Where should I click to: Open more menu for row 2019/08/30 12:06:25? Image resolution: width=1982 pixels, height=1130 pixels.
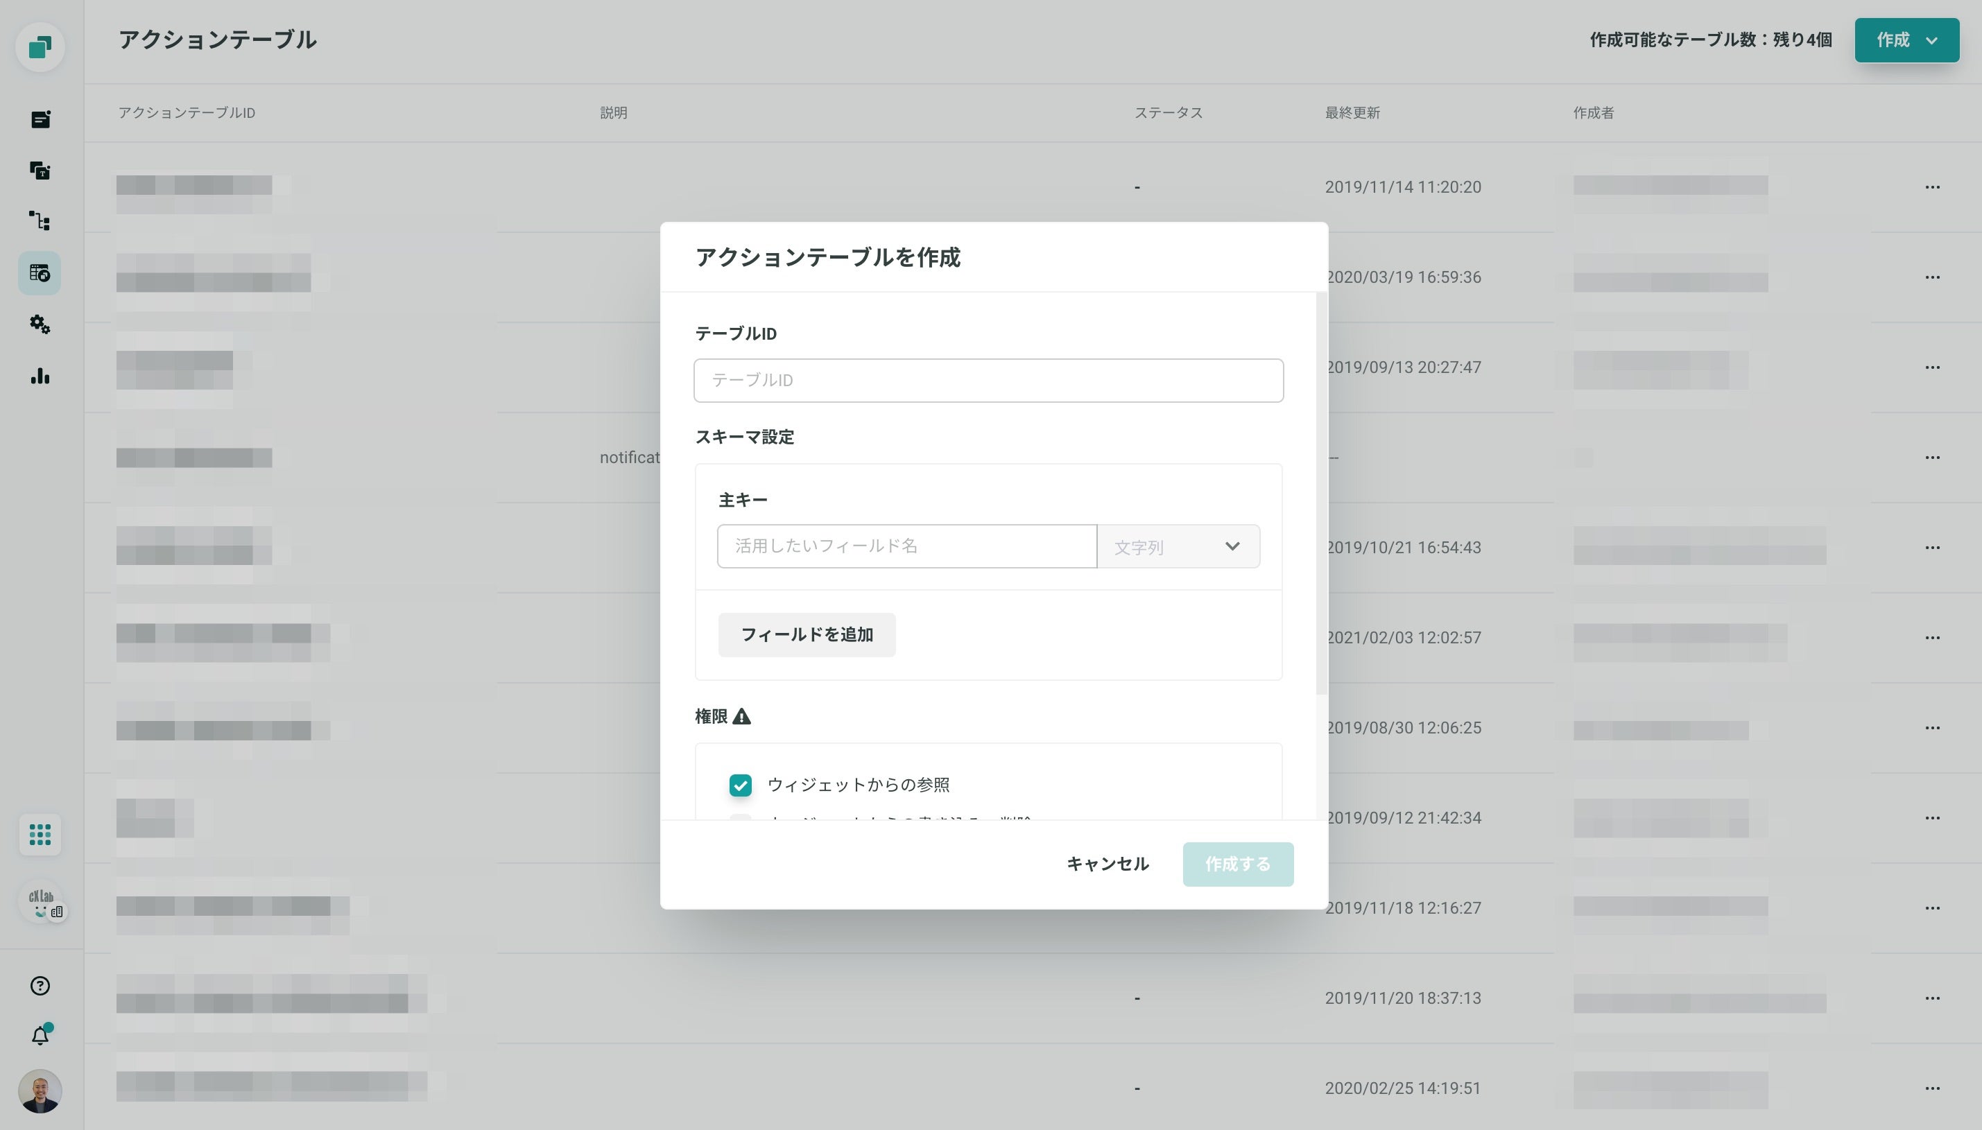point(1932,728)
